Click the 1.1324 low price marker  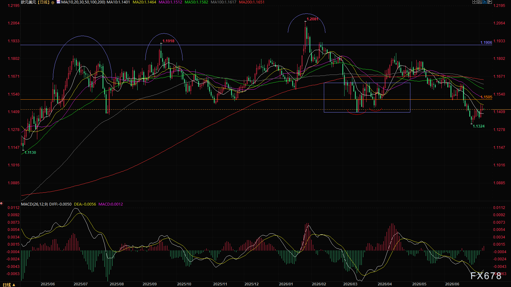pos(479,126)
